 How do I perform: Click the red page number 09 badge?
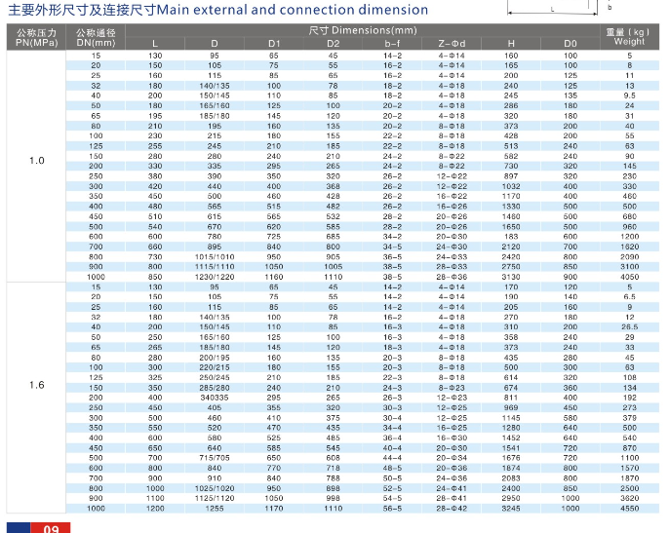pyautogui.click(x=51, y=527)
